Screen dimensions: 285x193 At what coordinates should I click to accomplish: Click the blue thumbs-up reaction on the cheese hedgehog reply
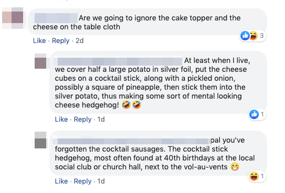point(254,114)
